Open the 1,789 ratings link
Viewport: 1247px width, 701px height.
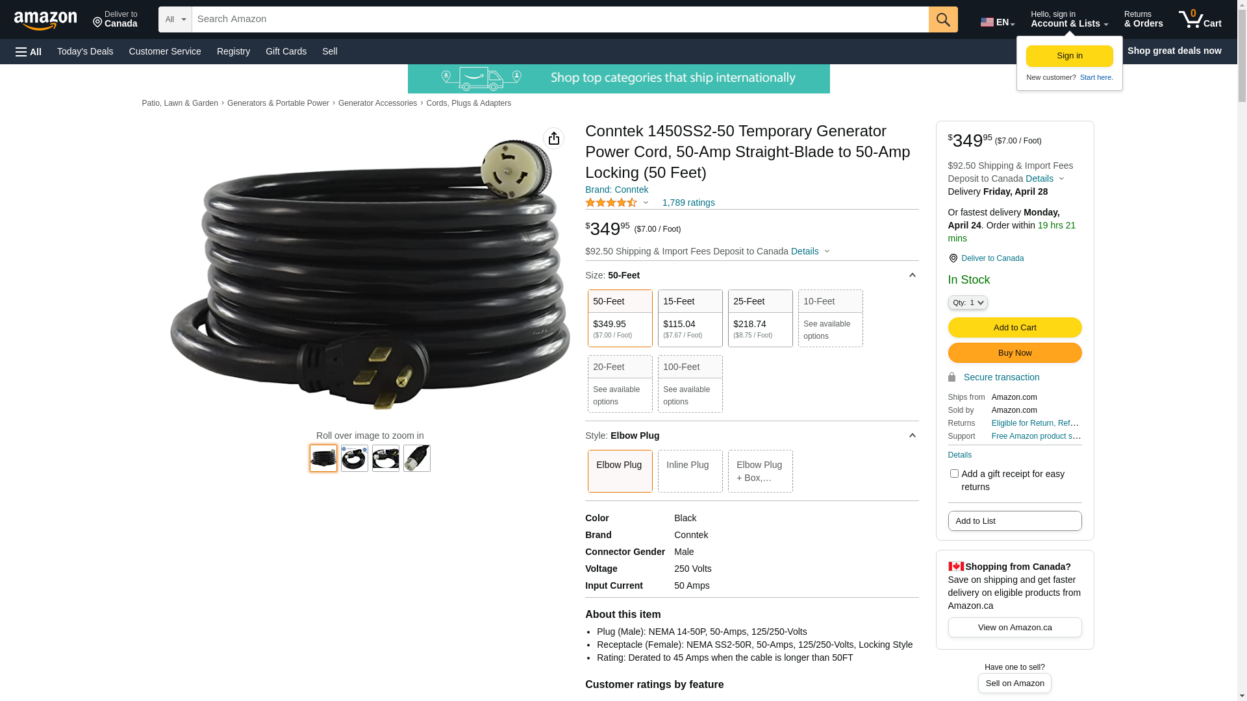688,203
